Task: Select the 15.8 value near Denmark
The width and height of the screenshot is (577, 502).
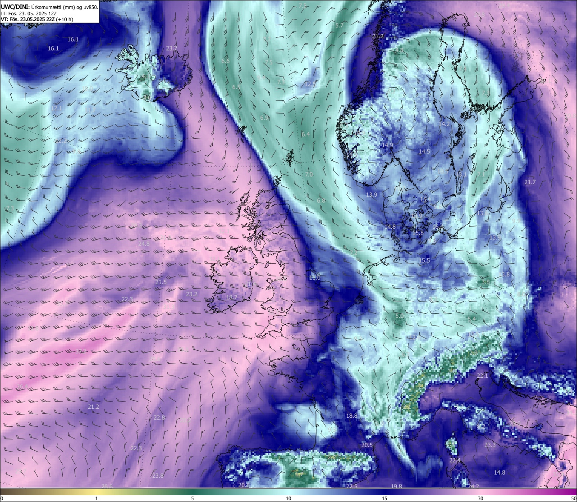Action: click(x=418, y=233)
